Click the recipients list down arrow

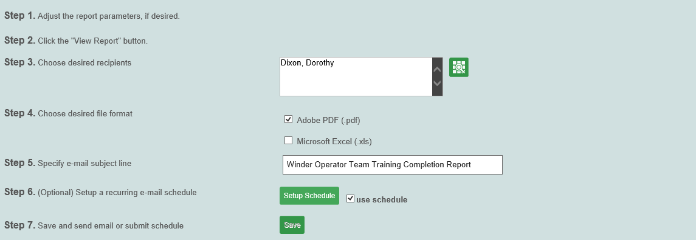tap(437, 83)
